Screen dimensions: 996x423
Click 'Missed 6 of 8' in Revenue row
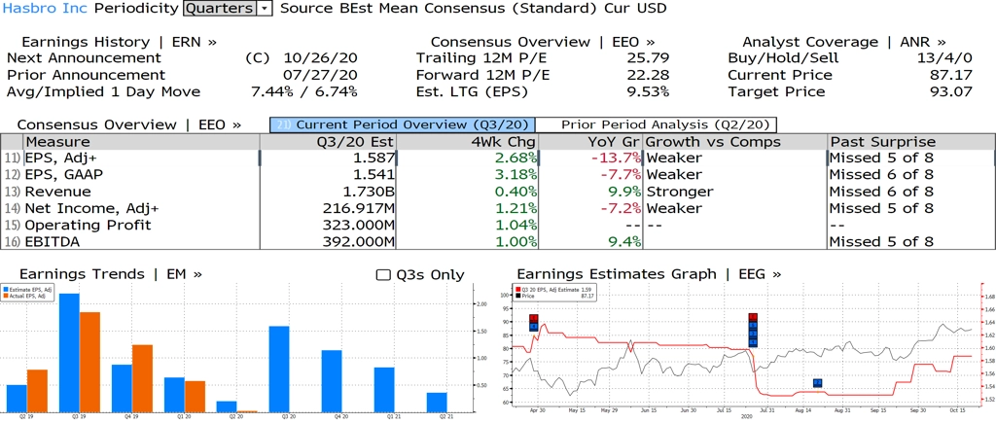881,192
